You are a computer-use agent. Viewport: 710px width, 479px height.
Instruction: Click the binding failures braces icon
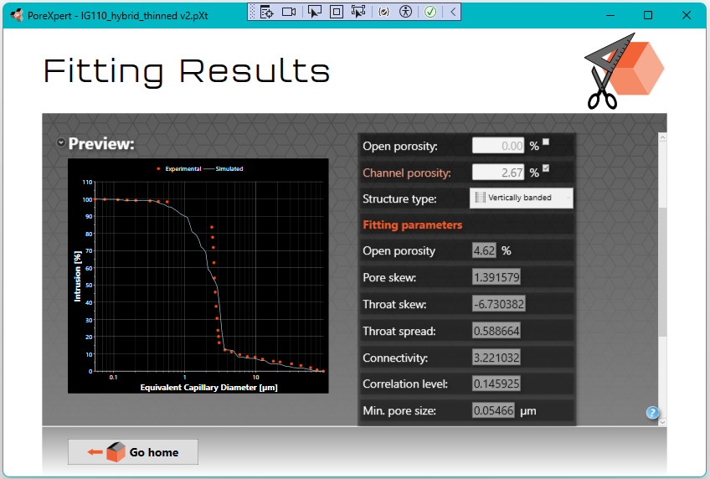click(383, 12)
